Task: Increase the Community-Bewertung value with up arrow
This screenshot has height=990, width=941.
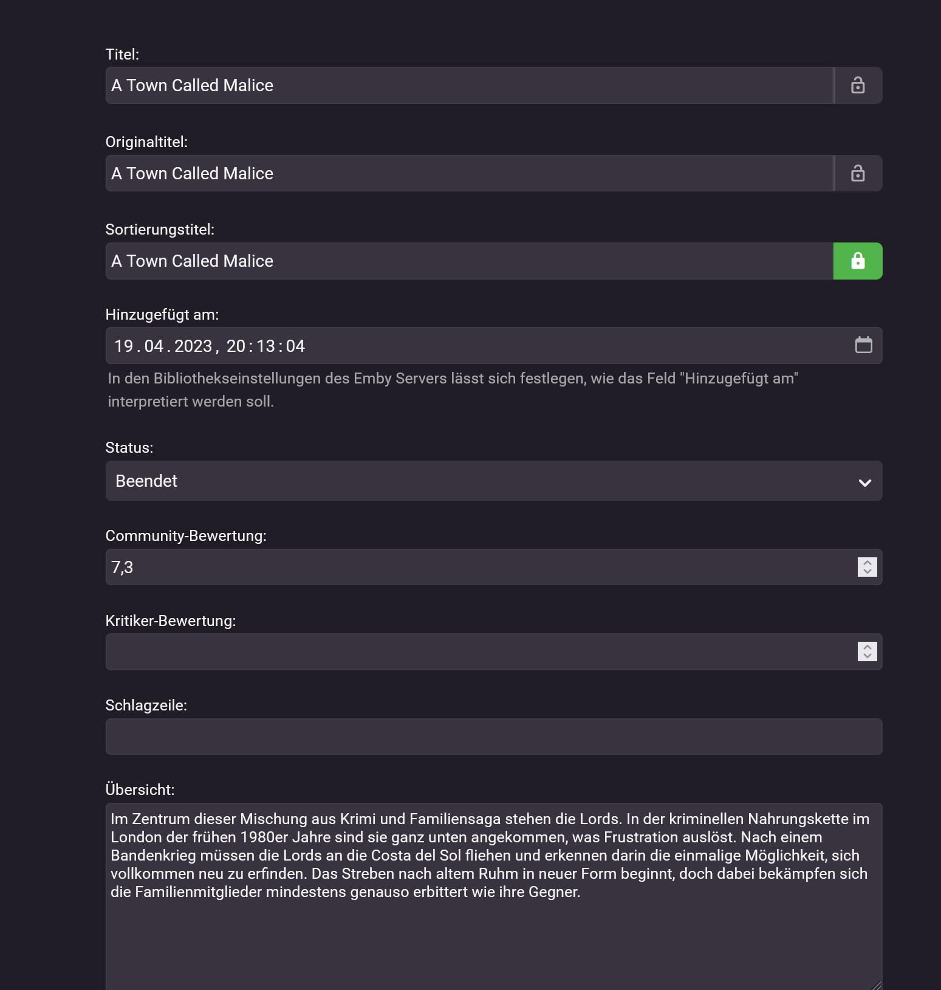Action: point(867,563)
